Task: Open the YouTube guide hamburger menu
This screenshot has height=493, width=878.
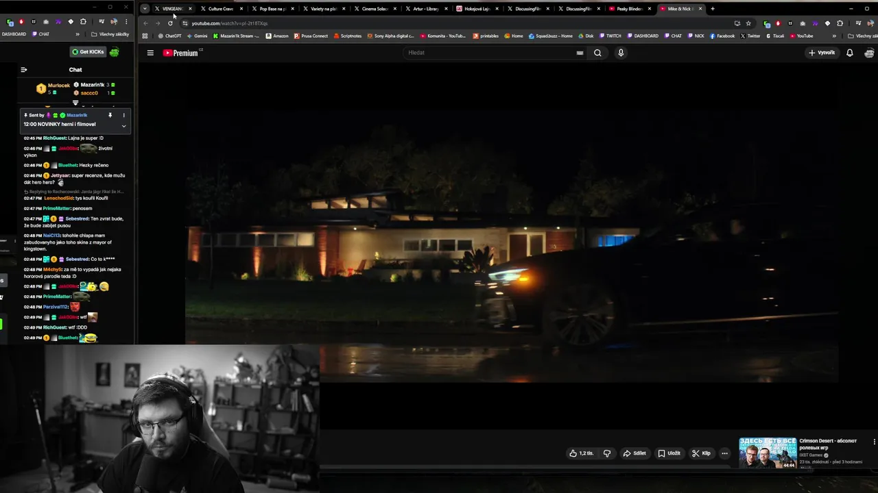Action: 150,53
